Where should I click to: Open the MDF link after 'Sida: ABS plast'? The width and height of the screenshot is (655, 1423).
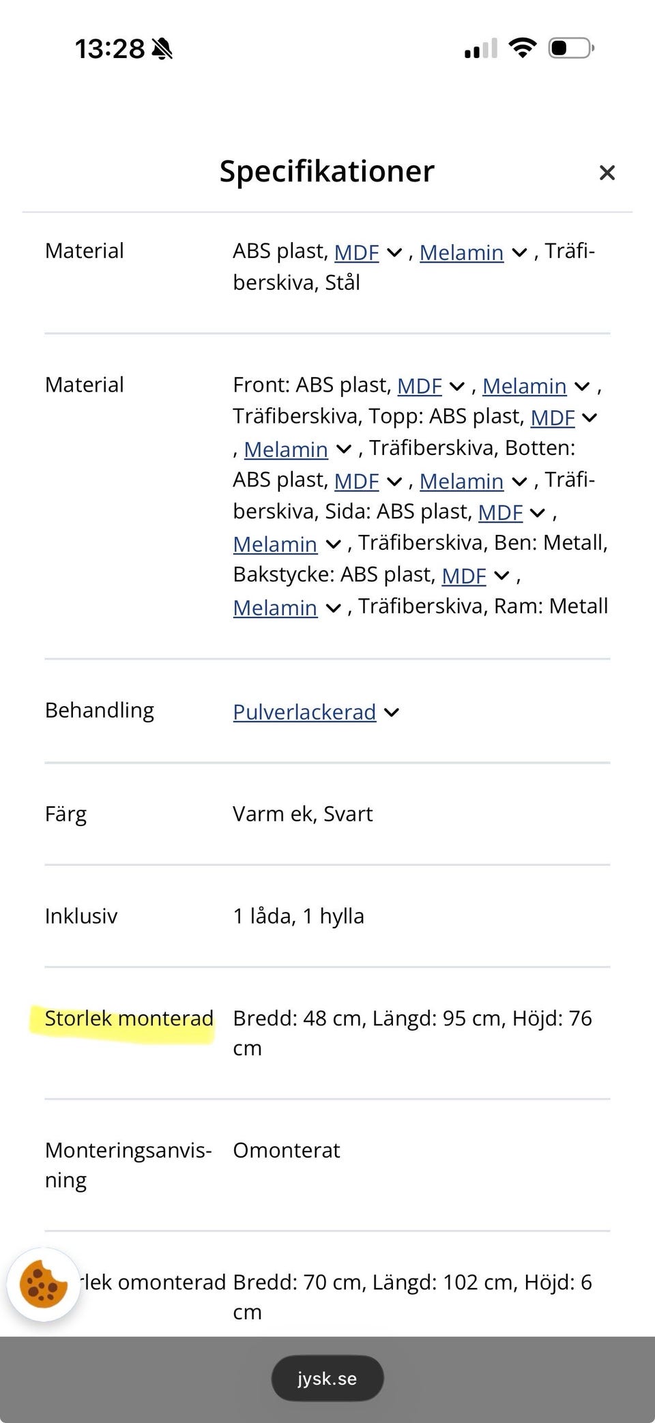(500, 512)
